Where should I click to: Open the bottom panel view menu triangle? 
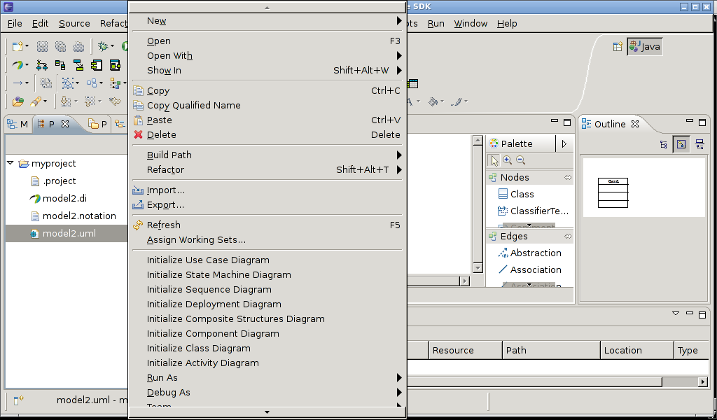[676, 314]
